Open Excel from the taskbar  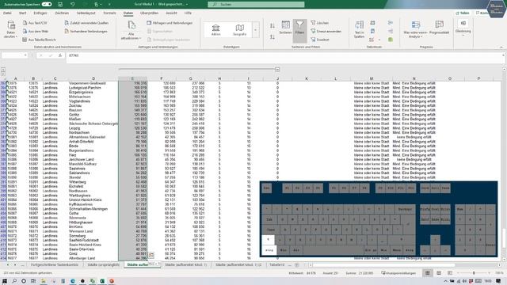[x=102, y=281]
